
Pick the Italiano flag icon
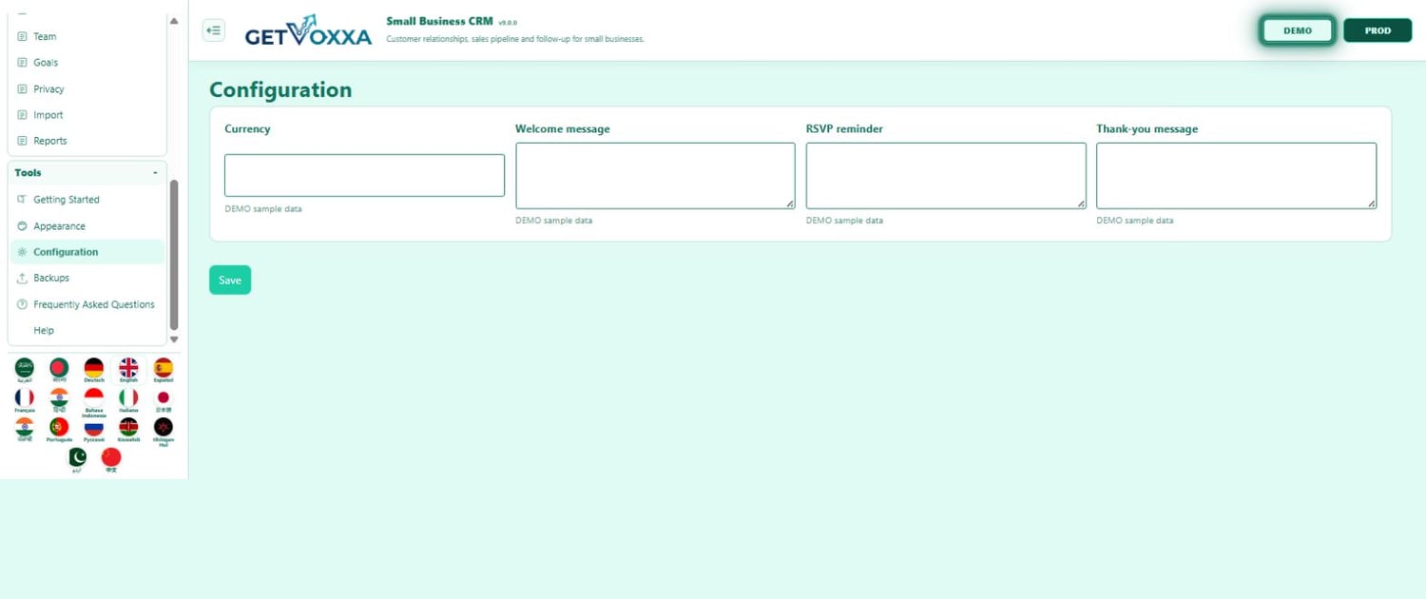coord(128,400)
